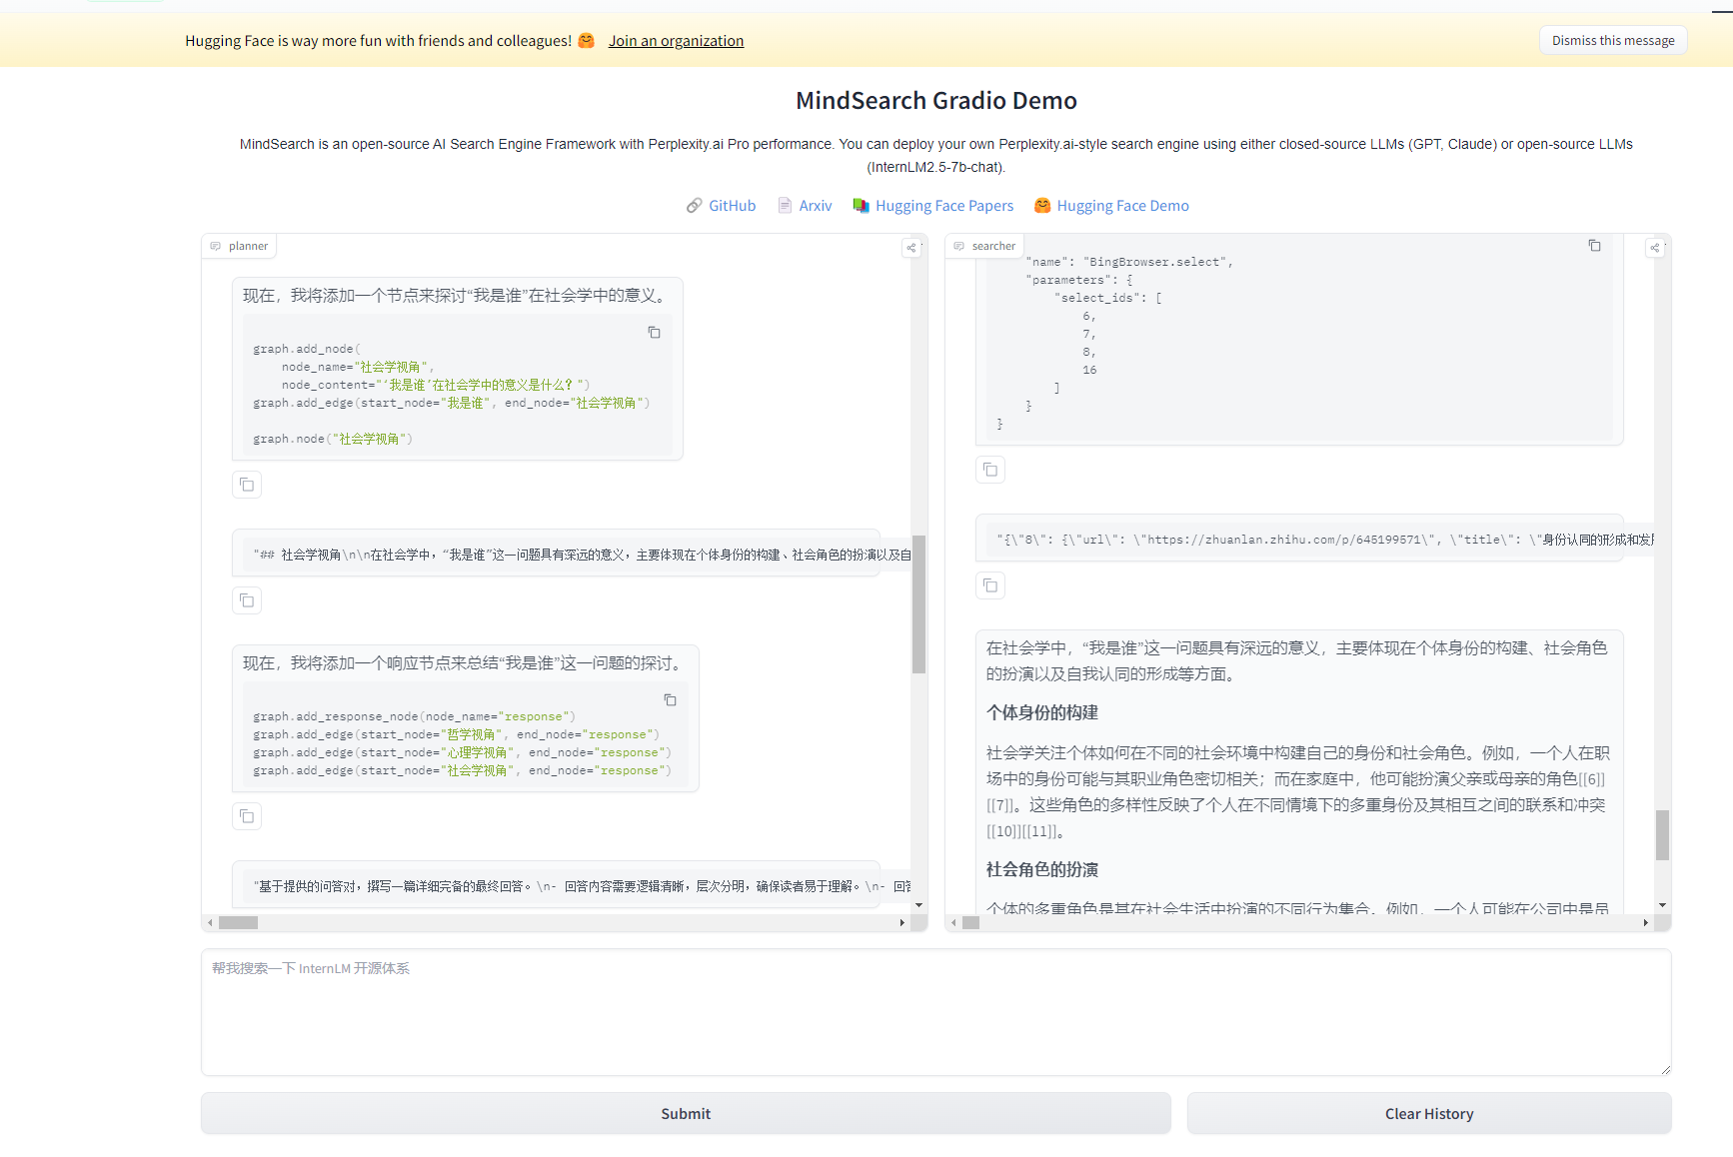Copy the planner message about 社会学视角 node

247,485
